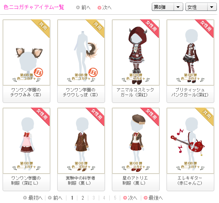View アニマルコスミックガール（深紅）outfit

pyautogui.click(x=136, y=52)
